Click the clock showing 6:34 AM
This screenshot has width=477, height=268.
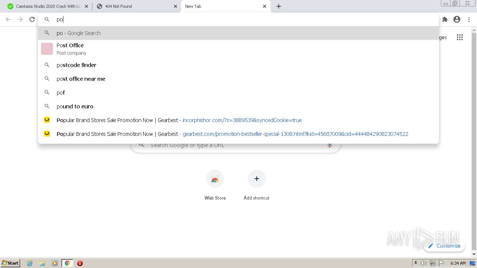[458, 263]
